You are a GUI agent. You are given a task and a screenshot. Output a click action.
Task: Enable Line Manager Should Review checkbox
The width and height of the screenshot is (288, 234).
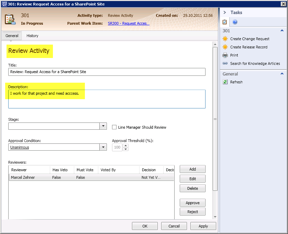pos(114,127)
